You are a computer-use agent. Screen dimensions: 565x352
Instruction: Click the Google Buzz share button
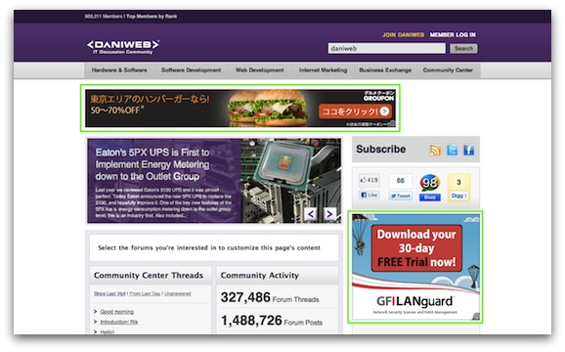(430, 198)
